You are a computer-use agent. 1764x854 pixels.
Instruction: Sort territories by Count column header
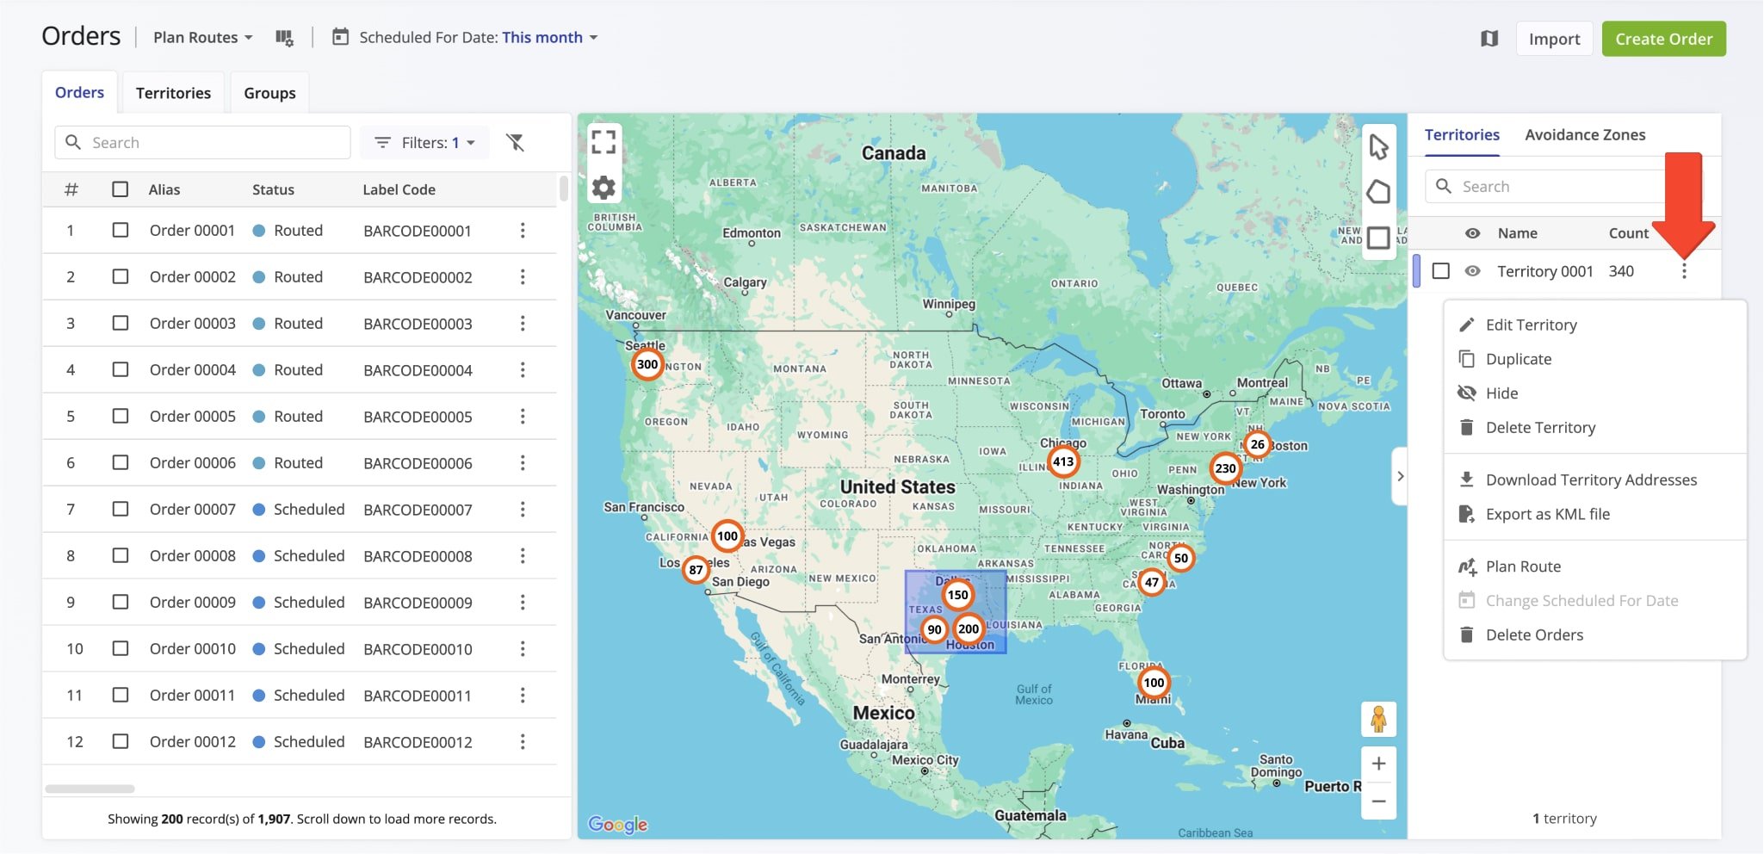click(1629, 233)
